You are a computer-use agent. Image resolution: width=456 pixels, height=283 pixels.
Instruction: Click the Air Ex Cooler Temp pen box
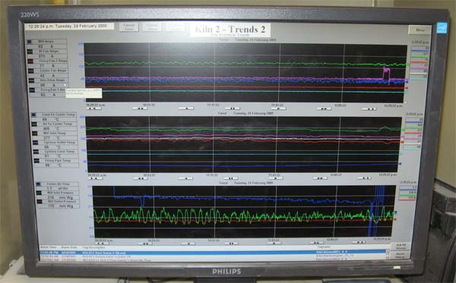tap(34, 124)
